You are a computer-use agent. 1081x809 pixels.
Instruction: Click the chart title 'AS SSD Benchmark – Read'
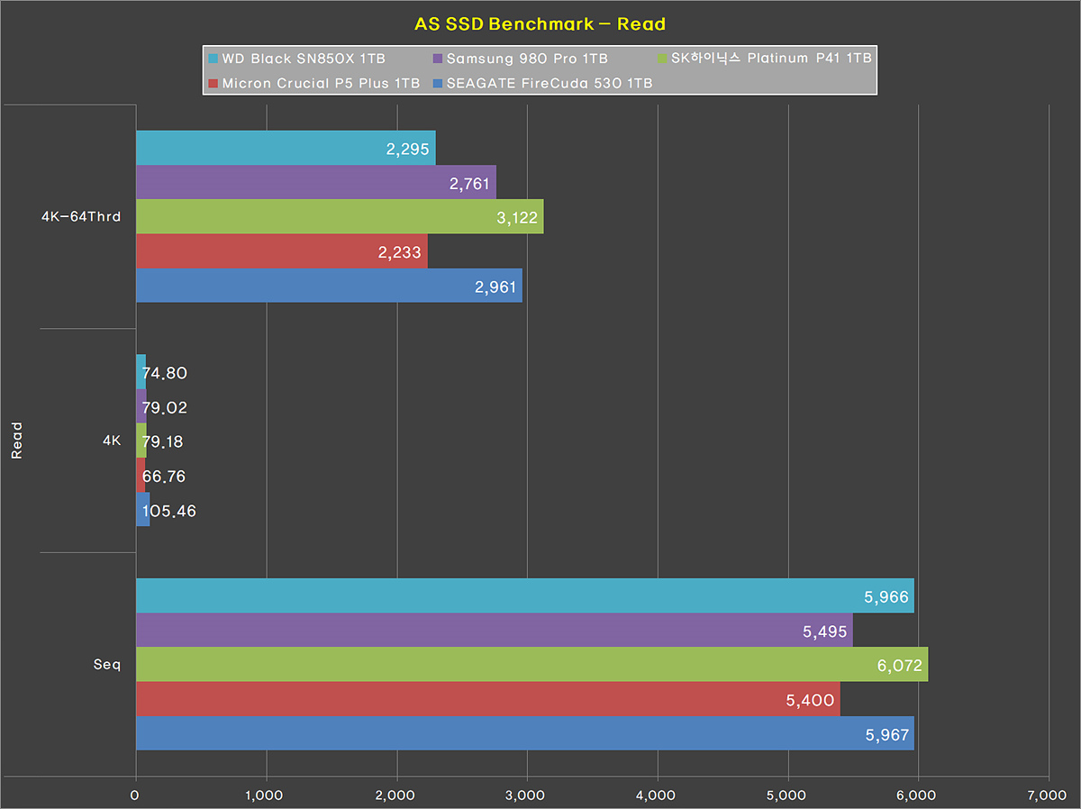click(540, 23)
